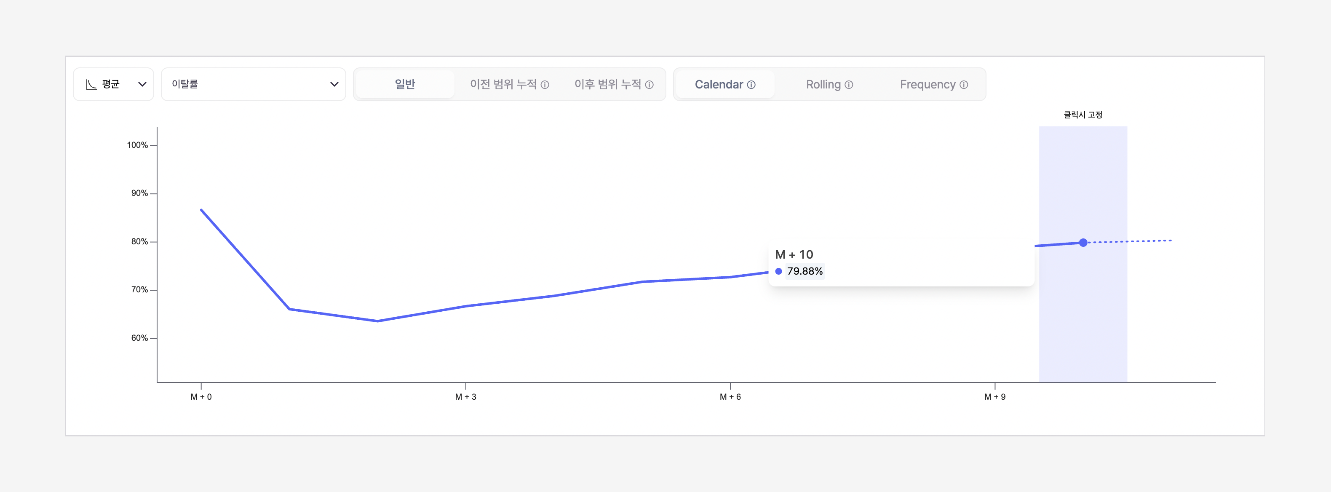Switch to 이후 범위 누적 mode

tap(608, 84)
